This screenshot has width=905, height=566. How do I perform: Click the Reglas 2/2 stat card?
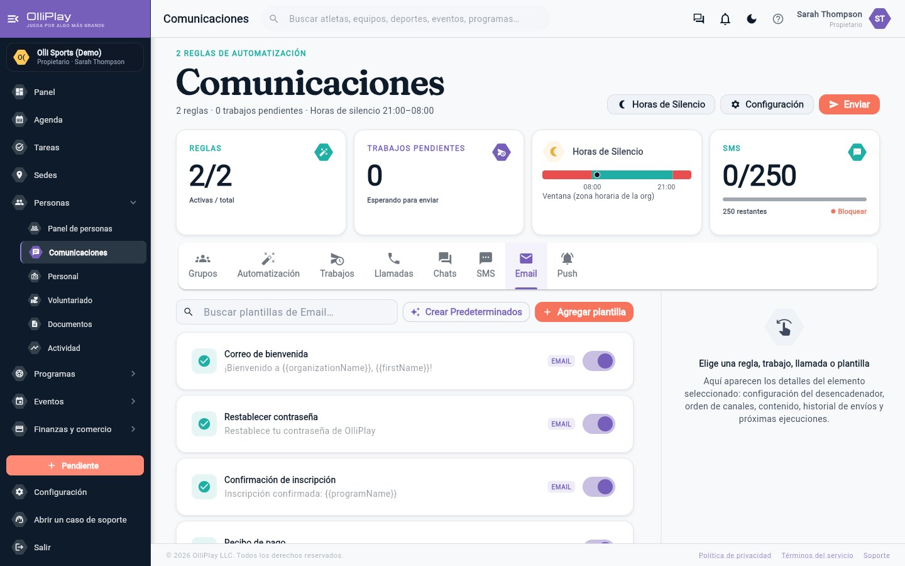pos(261,182)
